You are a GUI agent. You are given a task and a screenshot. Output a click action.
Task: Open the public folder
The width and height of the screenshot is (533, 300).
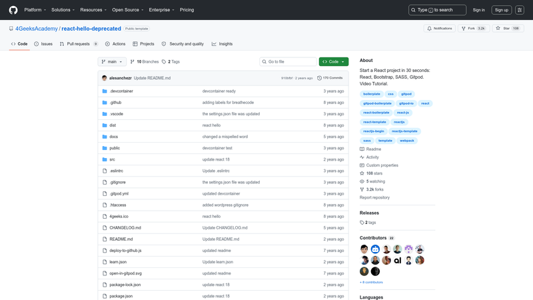(115, 148)
